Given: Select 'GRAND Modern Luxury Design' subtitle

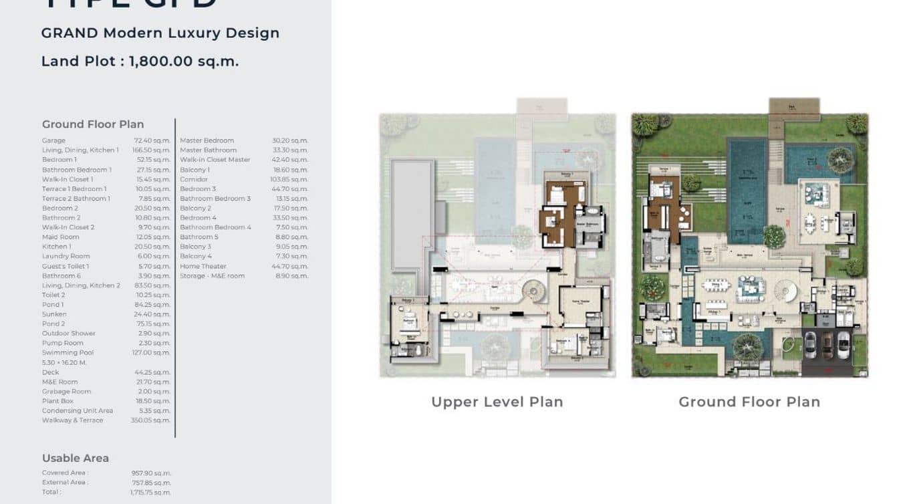Looking at the screenshot, I should [x=160, y=33].
